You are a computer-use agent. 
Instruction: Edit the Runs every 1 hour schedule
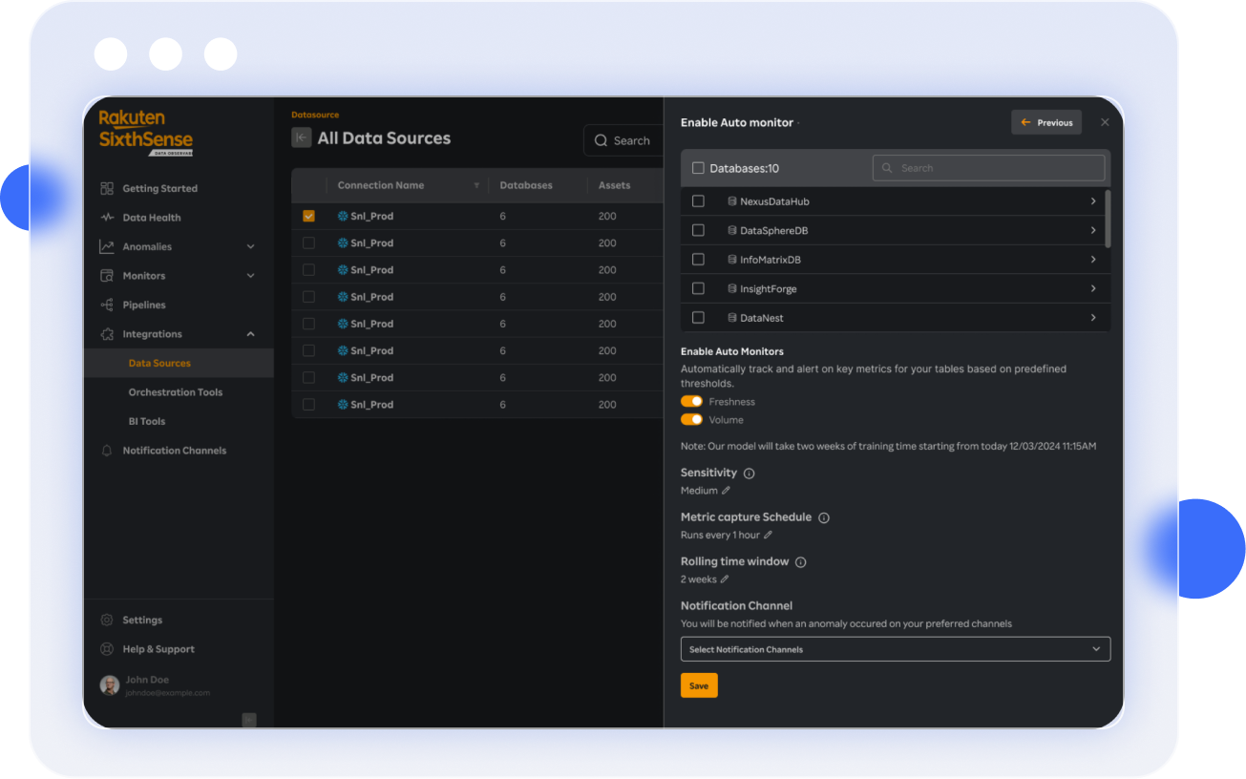click(x=768, y=535)
